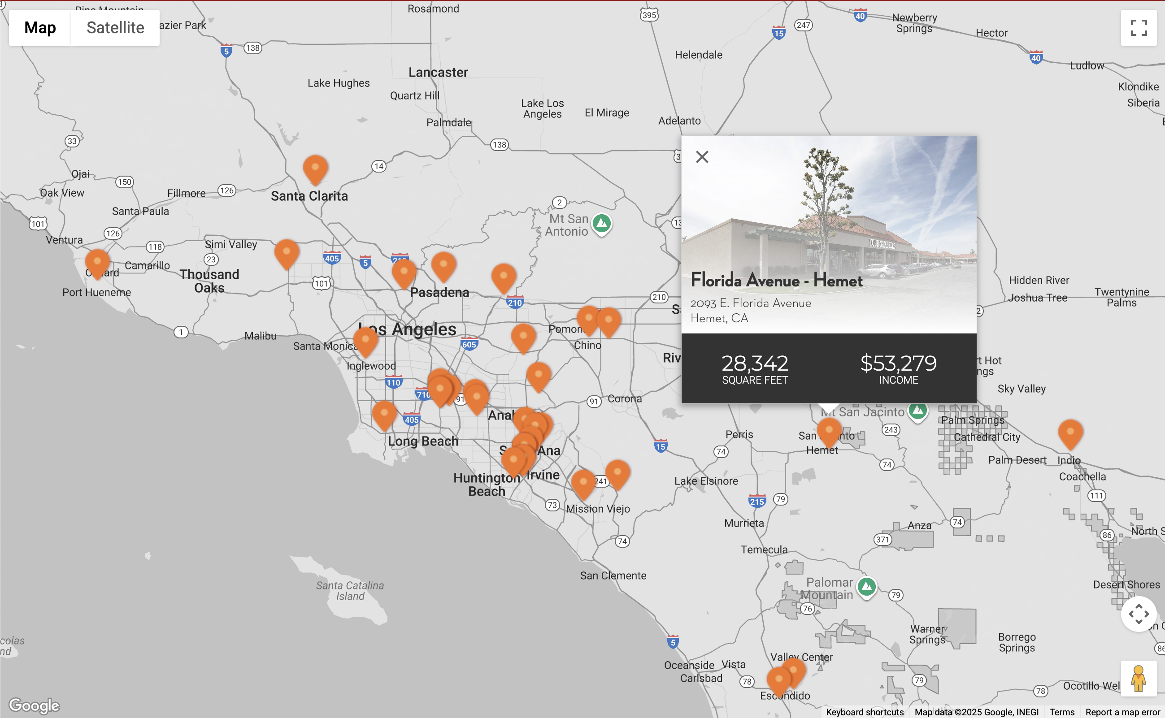
Task: Select the Mt San Antonio green marker
Action: [x=601, y=223]
